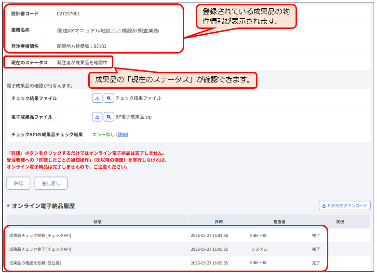Click the チェックAPIの成果品チェック結果 label
This screenshot has height=273, width=377.
(x=47, y=135)
